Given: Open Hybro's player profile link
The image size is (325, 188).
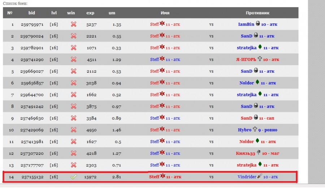Looking at the screenshot, I should 244,130.
